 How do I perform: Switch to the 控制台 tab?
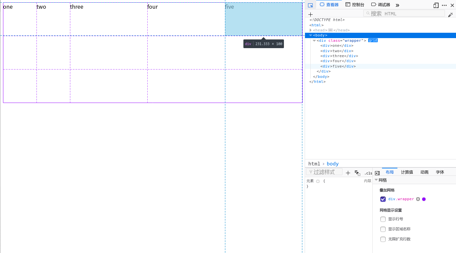pos(355,5)
